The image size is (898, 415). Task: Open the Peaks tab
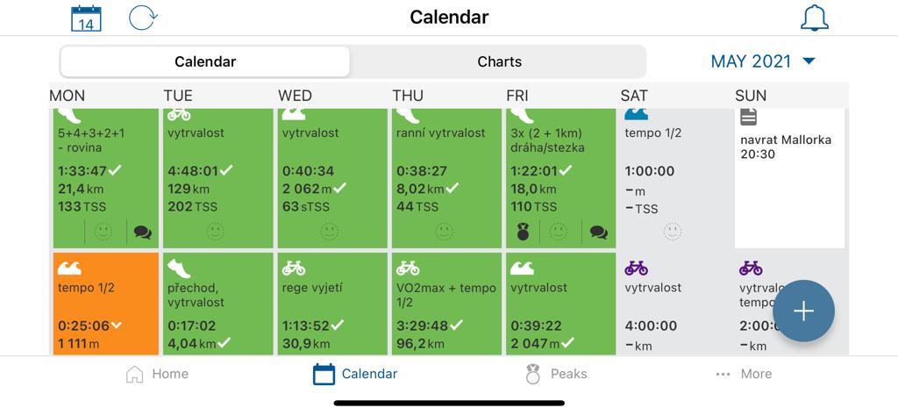point(555,375)
